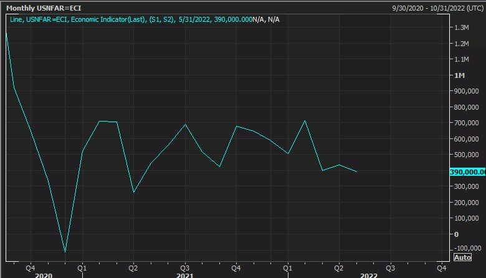This screenshot has width=486, height=278.
Task: Click the 300,000 y-axis label
Action: coord(466,186)
